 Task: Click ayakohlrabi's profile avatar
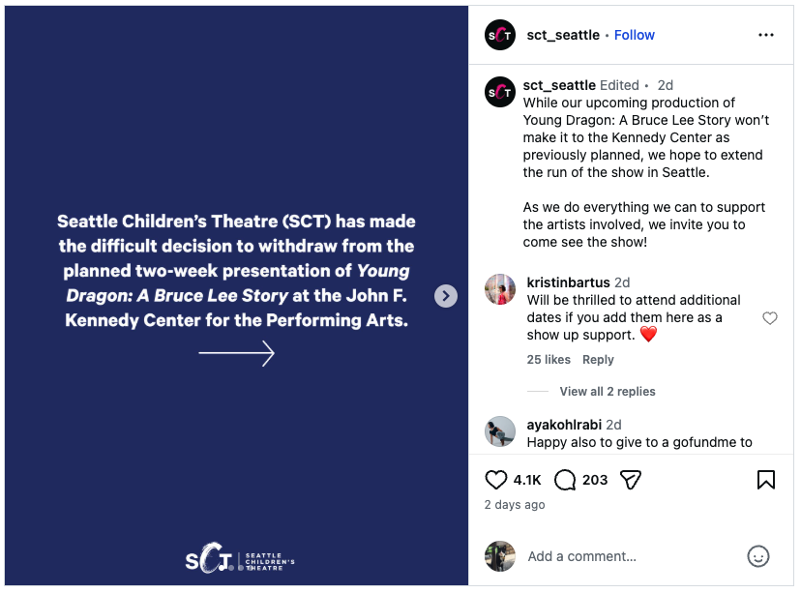pyautogui.click(x=500, y=431)
